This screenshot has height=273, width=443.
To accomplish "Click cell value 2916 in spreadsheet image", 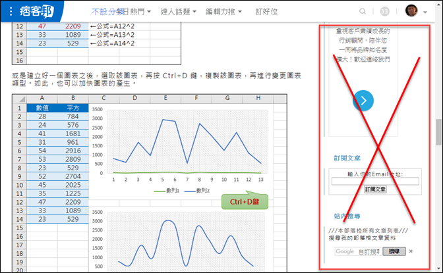I will (x=73, y=151).
